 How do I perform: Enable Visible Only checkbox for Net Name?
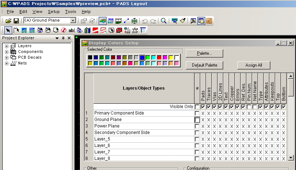[x=255, y=107]
